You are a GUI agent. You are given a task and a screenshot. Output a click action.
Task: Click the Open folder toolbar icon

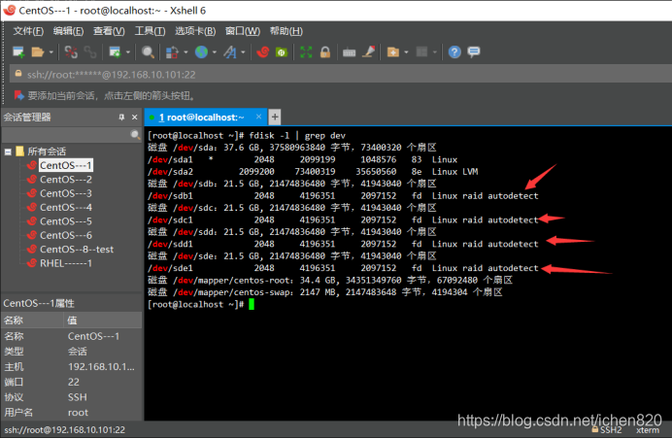tap(38, 51)
